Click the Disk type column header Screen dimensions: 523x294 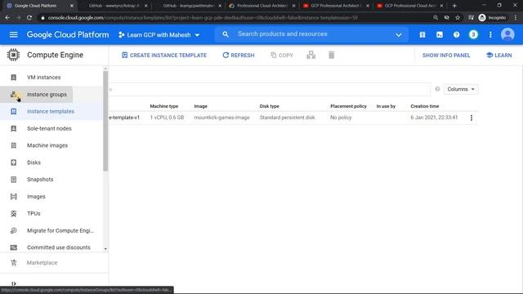coord(269,106)
